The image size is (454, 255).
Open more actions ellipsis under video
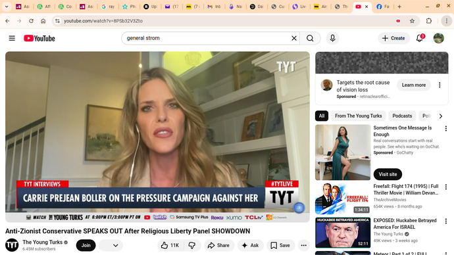303,245
